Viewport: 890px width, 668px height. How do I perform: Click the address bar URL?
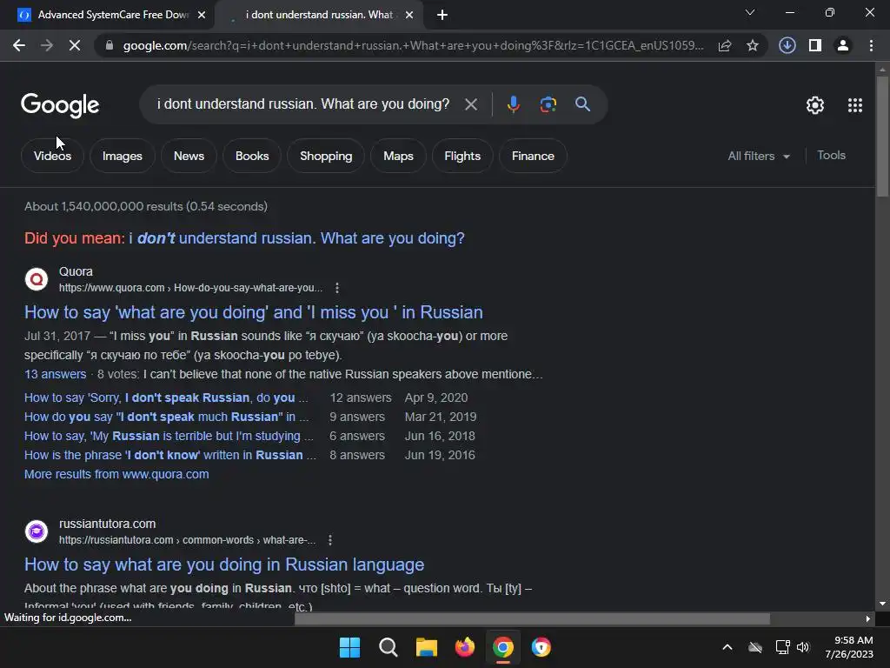(413, 45)
